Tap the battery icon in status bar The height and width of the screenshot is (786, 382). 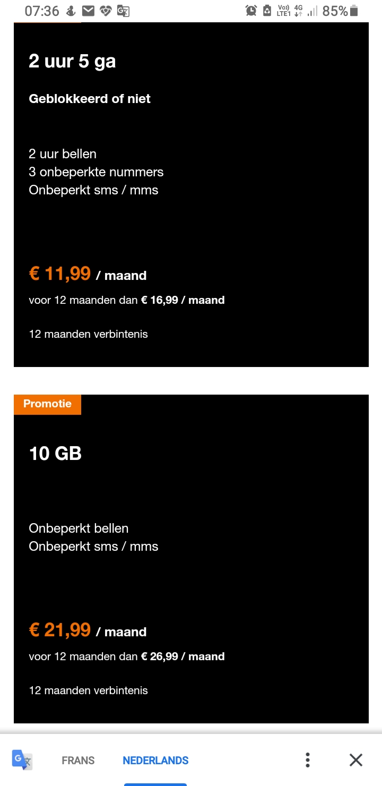[354, 11]
